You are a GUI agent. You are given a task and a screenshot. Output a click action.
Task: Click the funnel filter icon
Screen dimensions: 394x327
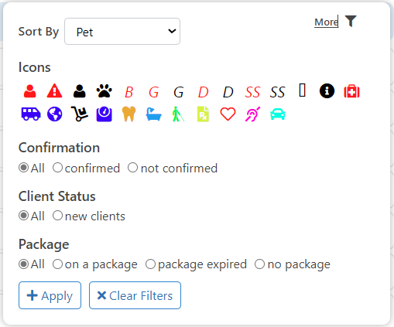[351, 21]
